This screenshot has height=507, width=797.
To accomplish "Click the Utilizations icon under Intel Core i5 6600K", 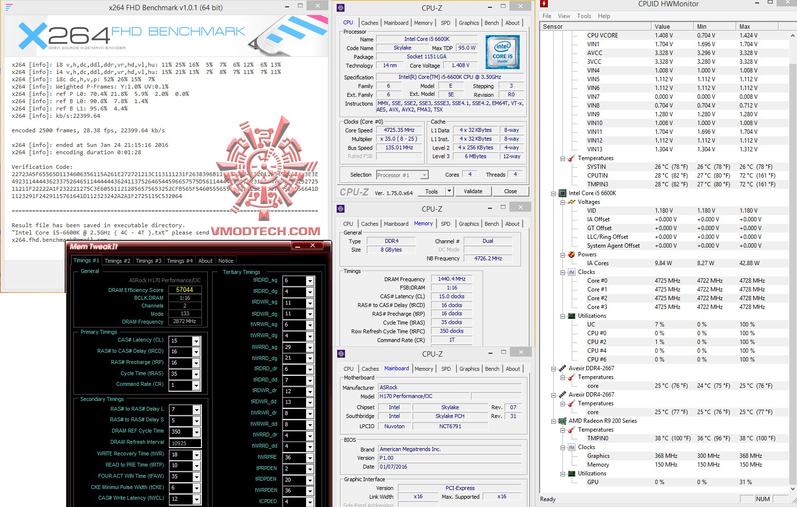I will (572, 316).
